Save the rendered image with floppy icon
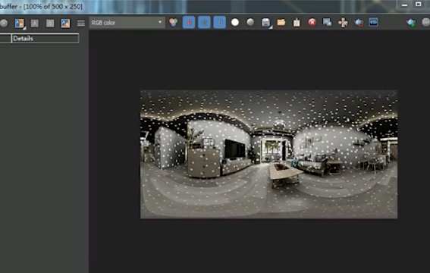 pyautogui.click(x=265, y=23)
